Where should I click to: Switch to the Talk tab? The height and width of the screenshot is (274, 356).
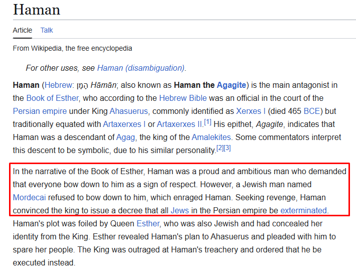[x=47, y=30]
